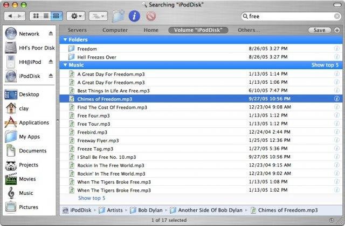Create a new folder with toolbar icon

click(119, 16)
